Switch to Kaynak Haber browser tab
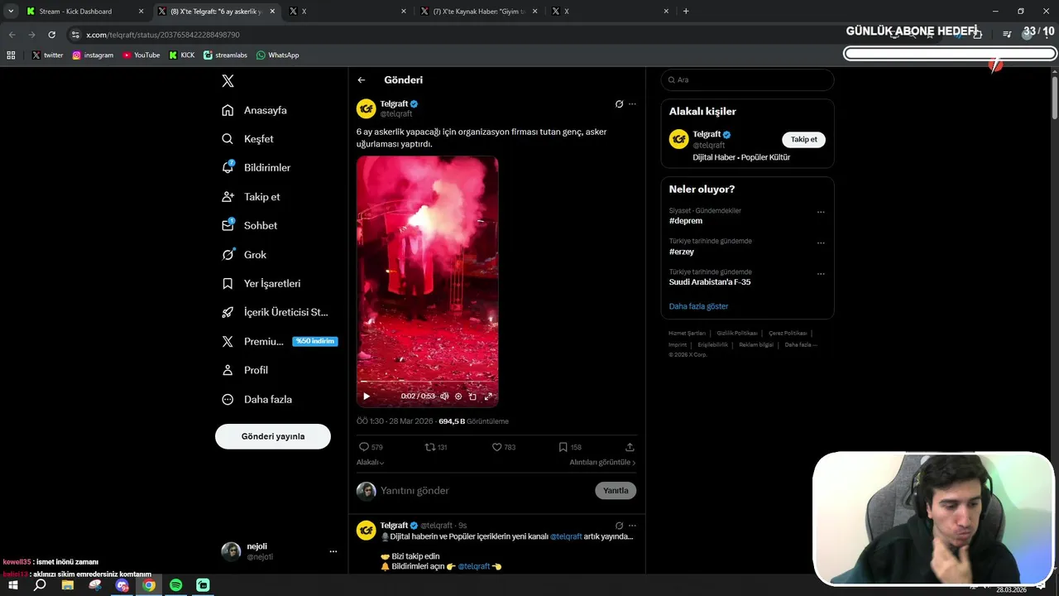Screen dimensions: 1059x596 click(x=478, y=12)
